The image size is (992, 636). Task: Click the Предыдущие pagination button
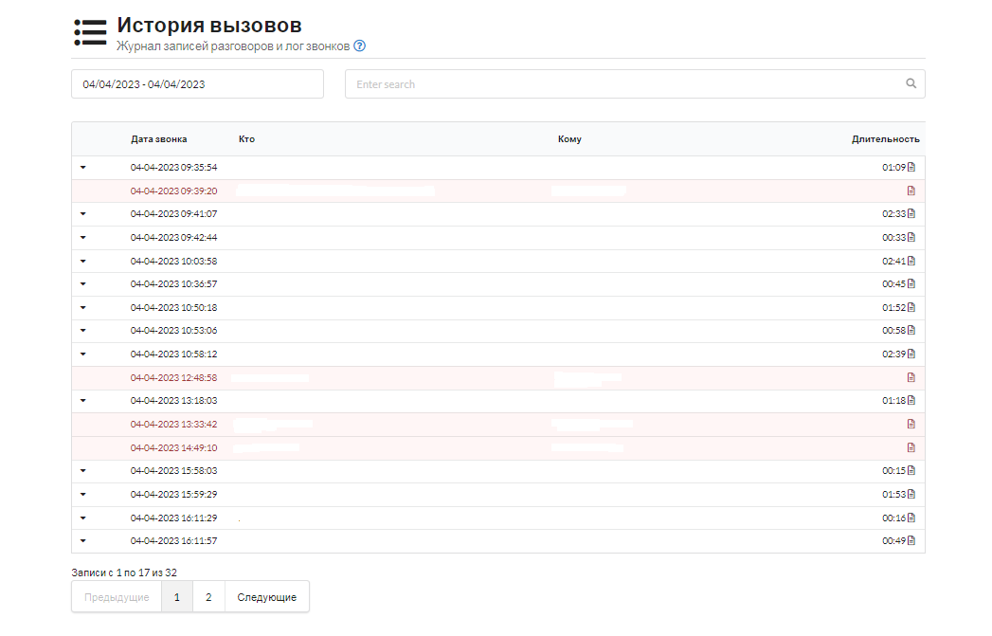[x=117, y=597]
